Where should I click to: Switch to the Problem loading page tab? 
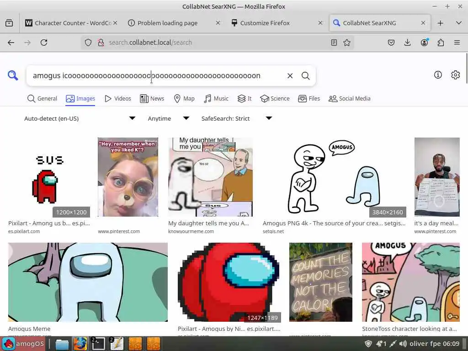[x=174, y=23]
